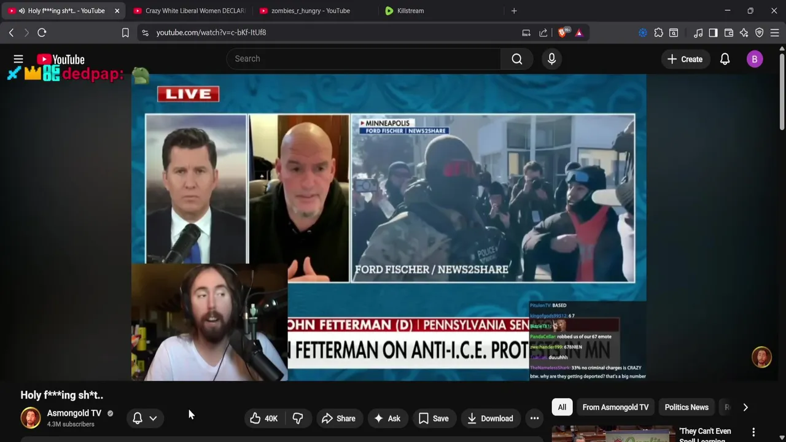The width and height of the screenshot is (786, 442).
Task: Open YouTube notifications bell in header
Action: [725, 59]
